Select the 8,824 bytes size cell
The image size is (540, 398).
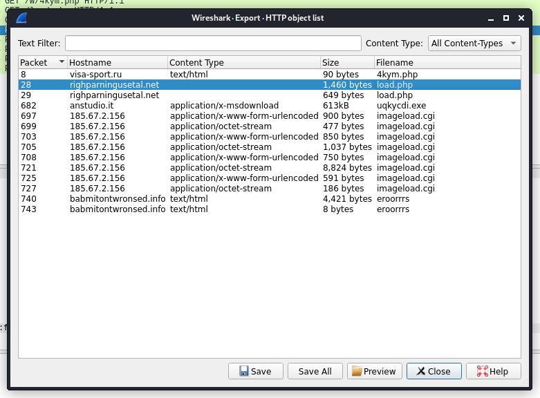click(x=347, y=167)
